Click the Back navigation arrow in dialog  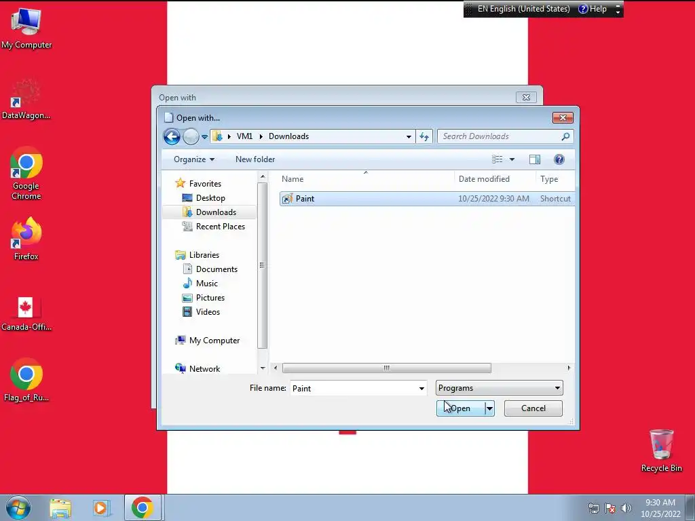(172, 136)
